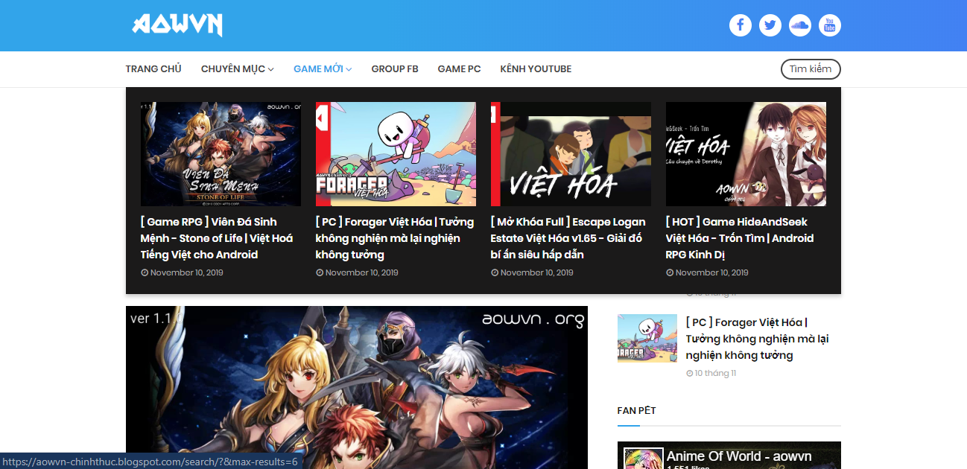Image resolution: width=967 pixels, height=469 pixels.
Task: Open the SoundCloud social icon
Action: point(799,25)
